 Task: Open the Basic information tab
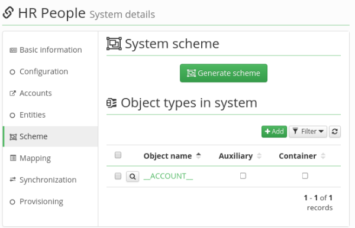click(x=50, y=50)
